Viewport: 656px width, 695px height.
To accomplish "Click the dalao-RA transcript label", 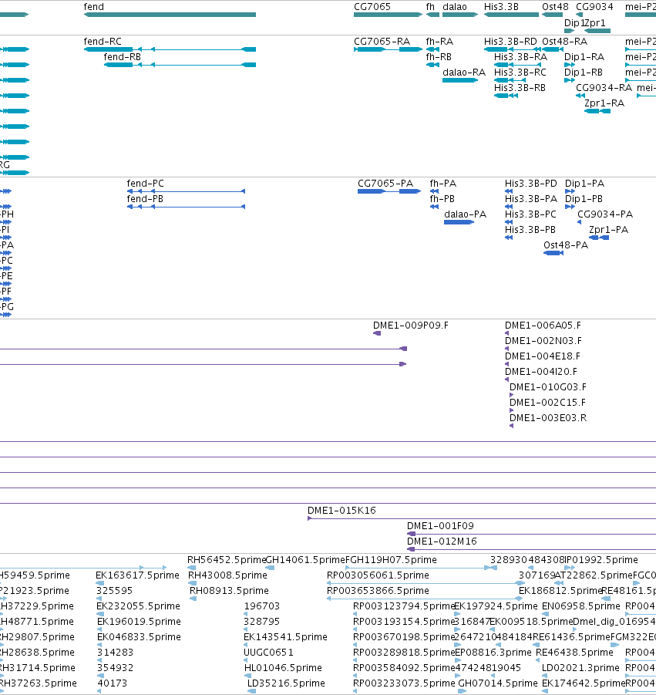I will click(x=464, y=73).
